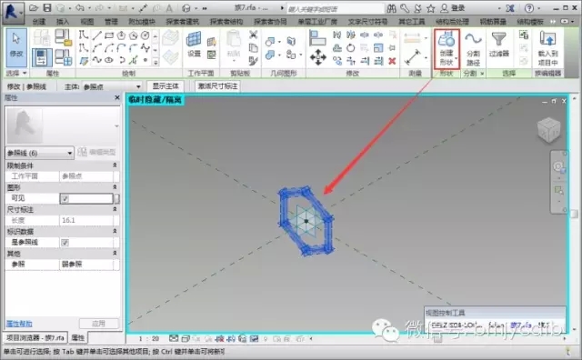Click the 显示主体 Show Host button
This screenshot has width=582, height=360.
point(166,86)
